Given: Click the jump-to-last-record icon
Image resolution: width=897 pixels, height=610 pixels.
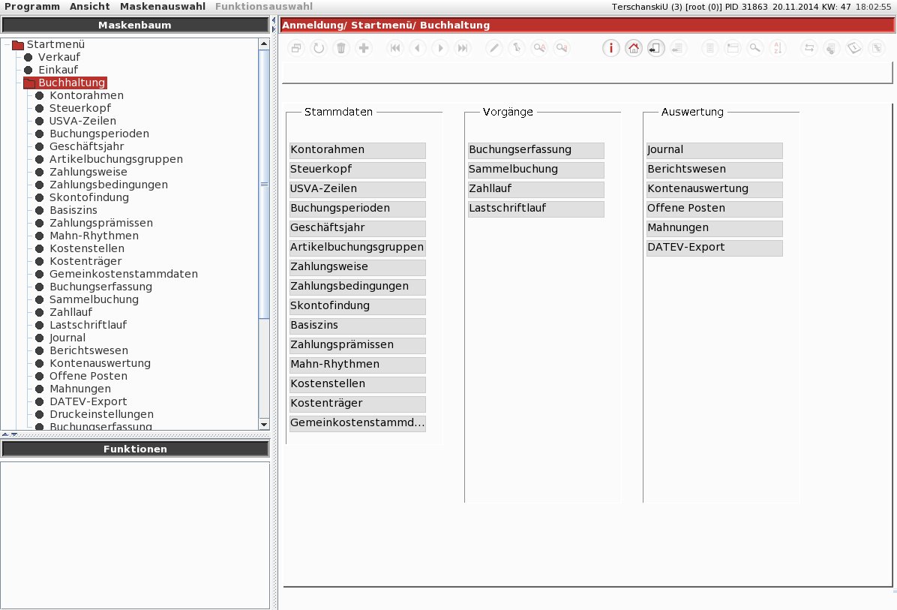Looking at the screenshot, I should click(x=463, y=48).
